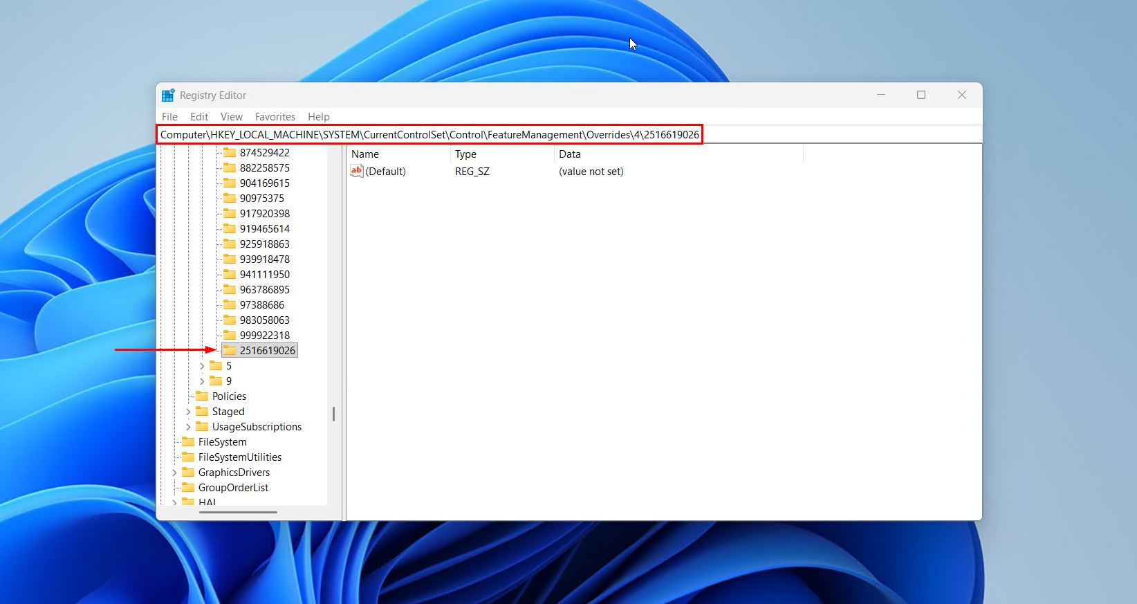Viewport: 1137px width, 604px height.
Task: Click the tree pane vertical scrollbar thumb
Action: (333, 414)
